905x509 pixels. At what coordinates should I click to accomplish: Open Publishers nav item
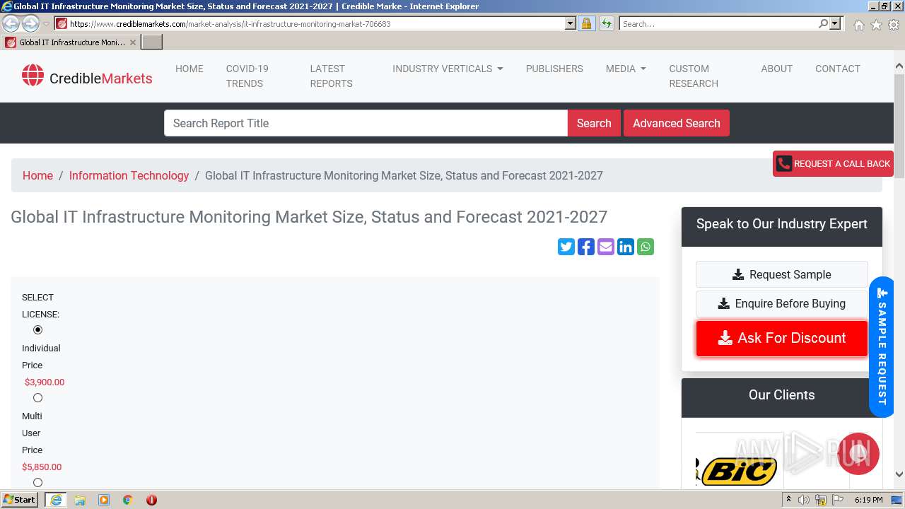tap(554, 69)
